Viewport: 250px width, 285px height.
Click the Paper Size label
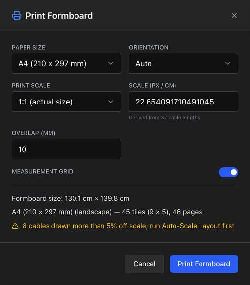(x=28, y=47)
